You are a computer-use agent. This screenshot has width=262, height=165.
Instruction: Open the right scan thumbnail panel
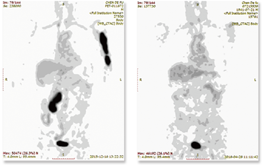(198, 81)
